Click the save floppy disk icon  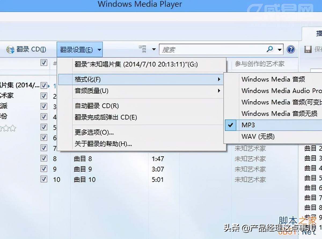tap(308, 49)
